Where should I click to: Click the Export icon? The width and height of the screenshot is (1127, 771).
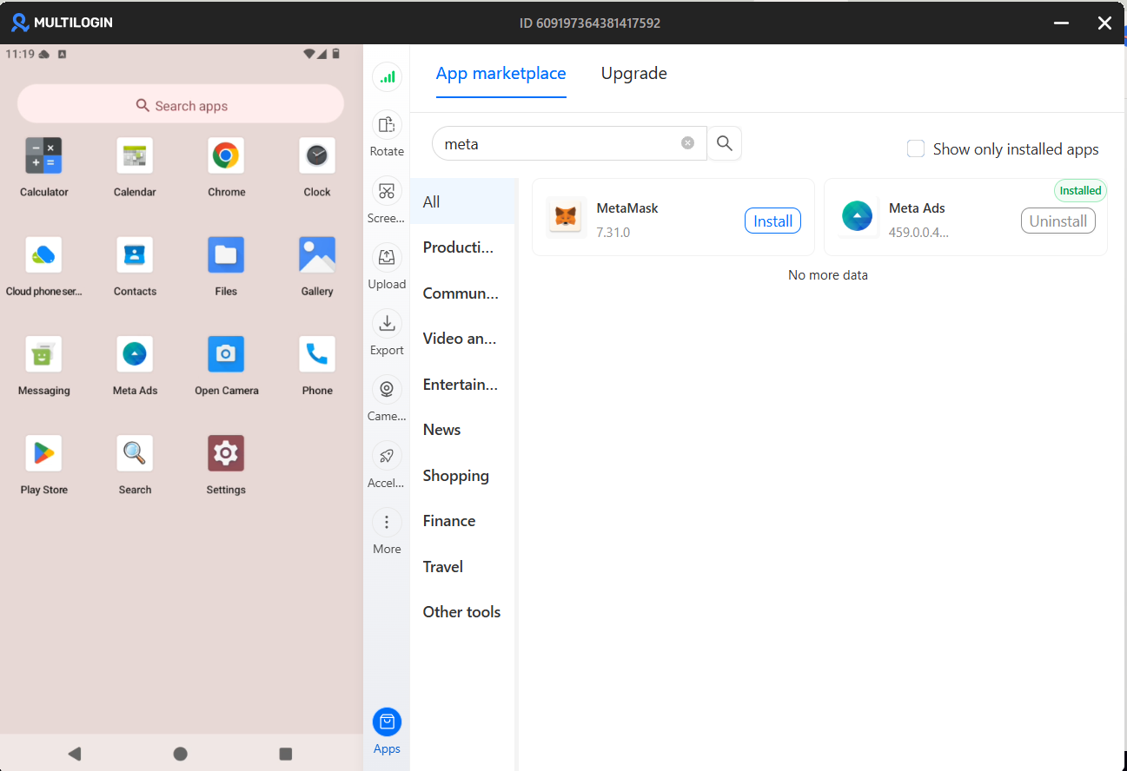pos(387,324)
